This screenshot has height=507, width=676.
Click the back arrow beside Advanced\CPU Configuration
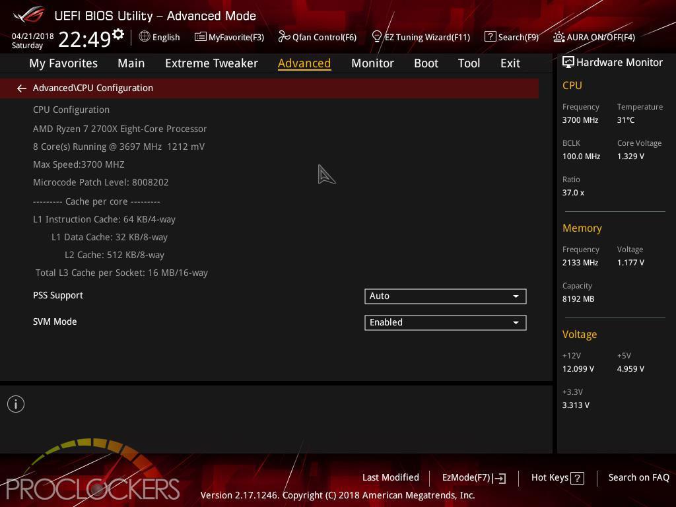click(22, 88)
